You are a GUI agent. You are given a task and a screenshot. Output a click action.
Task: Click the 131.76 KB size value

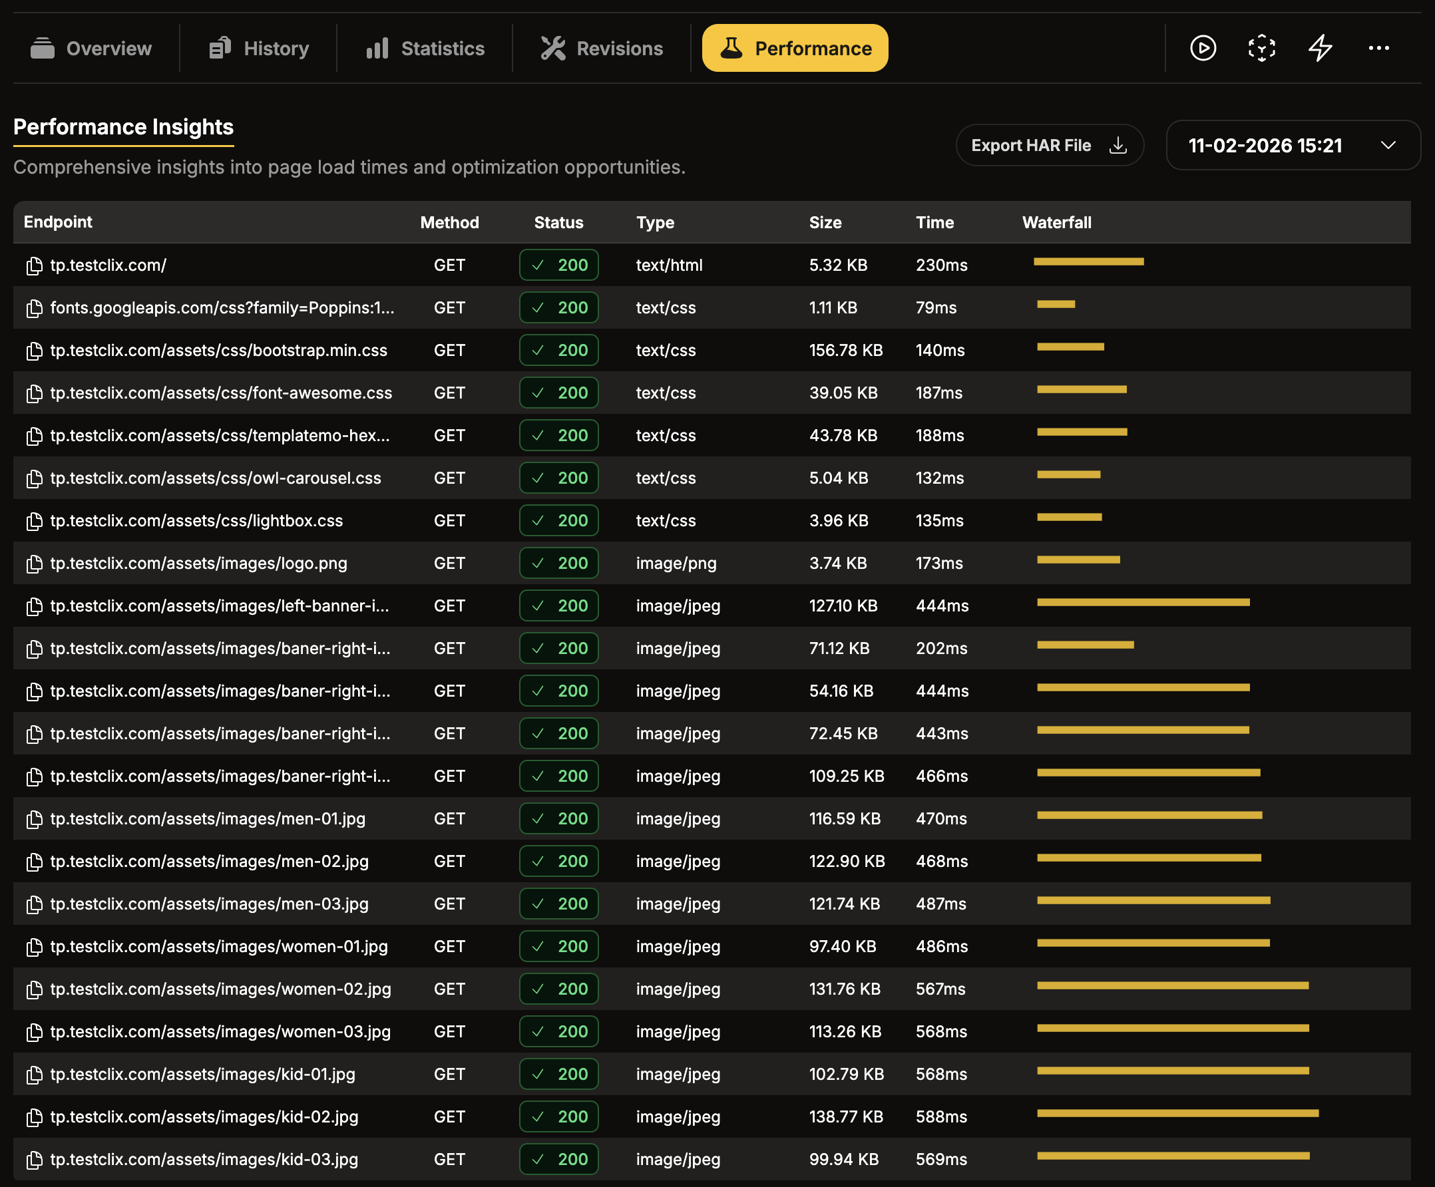click(845, 989)
